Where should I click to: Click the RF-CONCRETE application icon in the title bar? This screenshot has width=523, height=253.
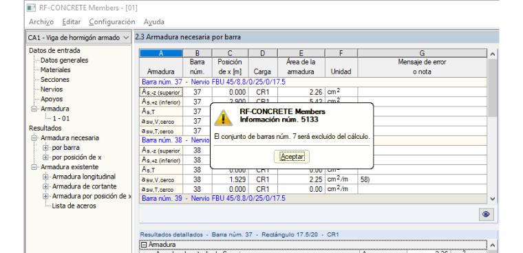point(32,8)
